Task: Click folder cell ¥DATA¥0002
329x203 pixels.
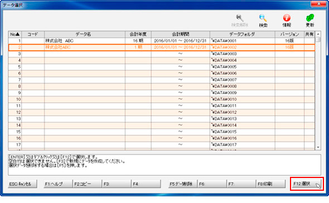Action: [x=243, y=47]
